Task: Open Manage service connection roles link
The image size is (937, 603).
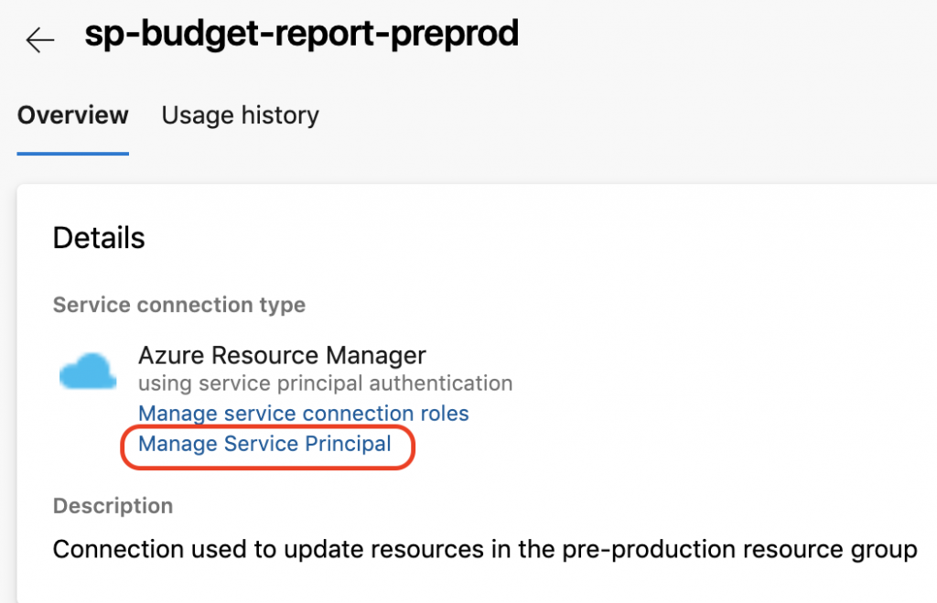Action: tap(304, 413)
